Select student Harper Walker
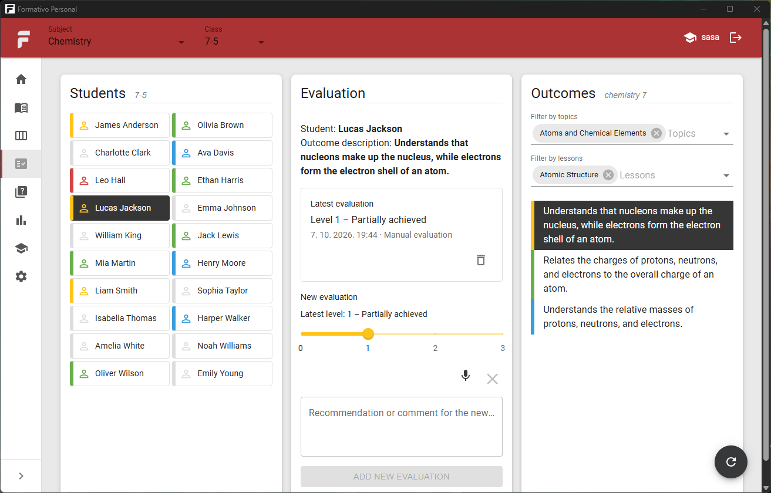771x493 pixels. (x=222, y=318)
